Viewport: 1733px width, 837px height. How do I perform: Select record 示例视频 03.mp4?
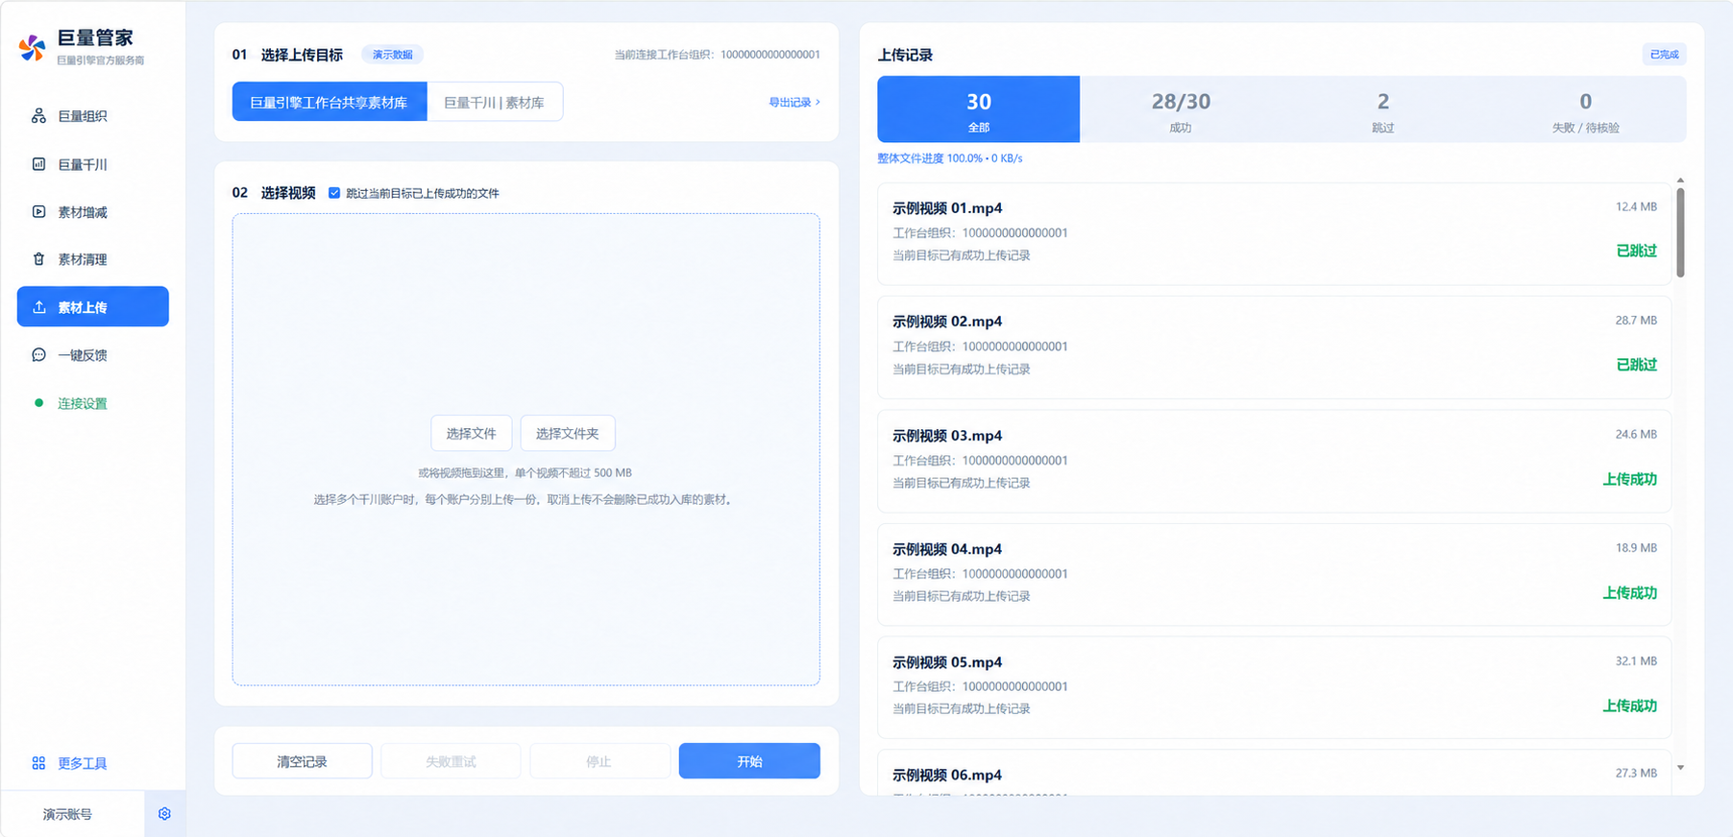pos(1274,461)
